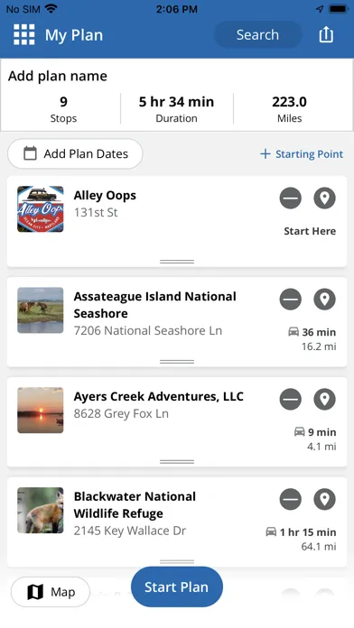Open the Map view button
The height and width of the screenshot is (628, 354).
pyautogui.click(x=51, y=592)
